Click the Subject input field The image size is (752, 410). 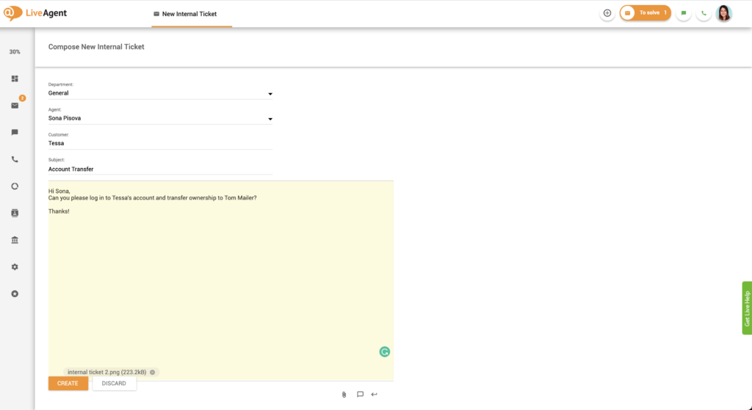click(x=160, y=169)
